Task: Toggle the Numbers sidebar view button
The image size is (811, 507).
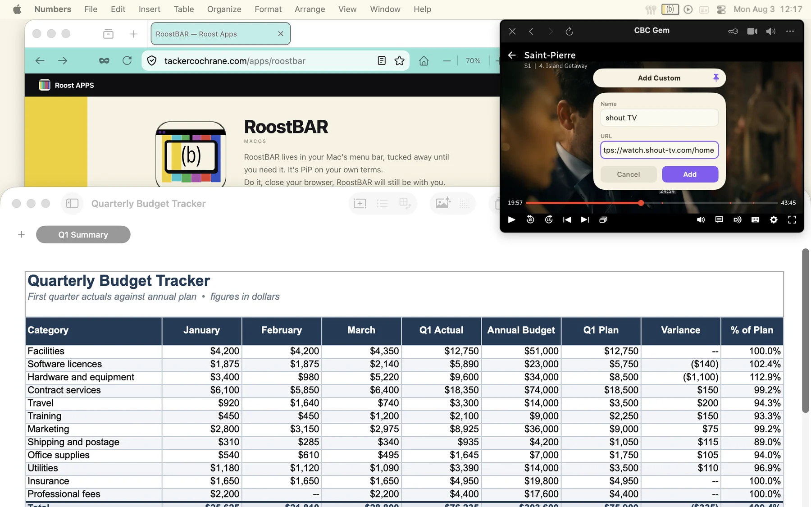Action: [x=72, y=203]
